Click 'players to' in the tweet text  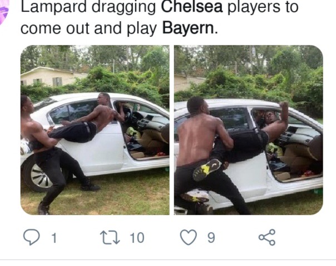[263, 7]
